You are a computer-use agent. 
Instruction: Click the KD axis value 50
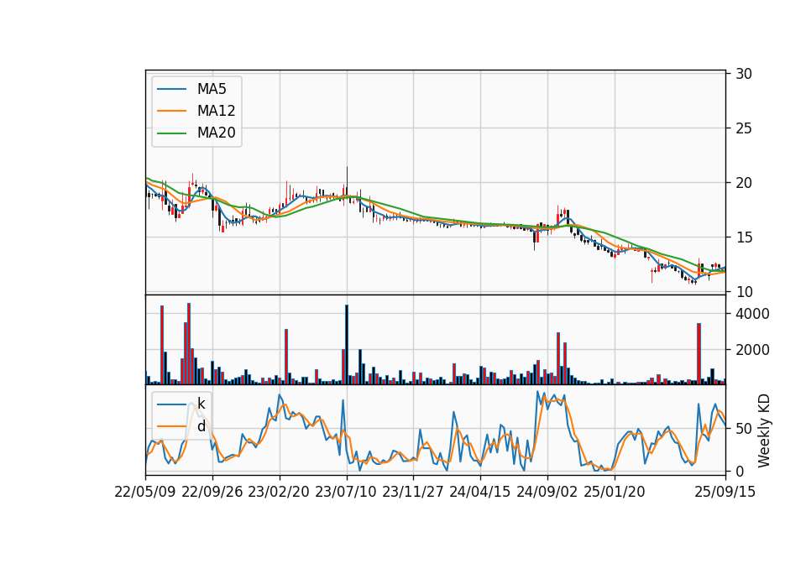click(743, 429)
